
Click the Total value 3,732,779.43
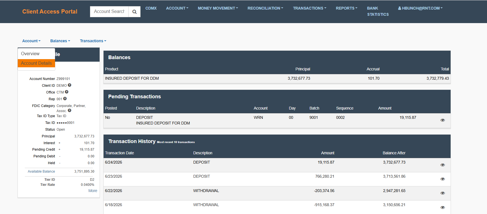point(438,78)
